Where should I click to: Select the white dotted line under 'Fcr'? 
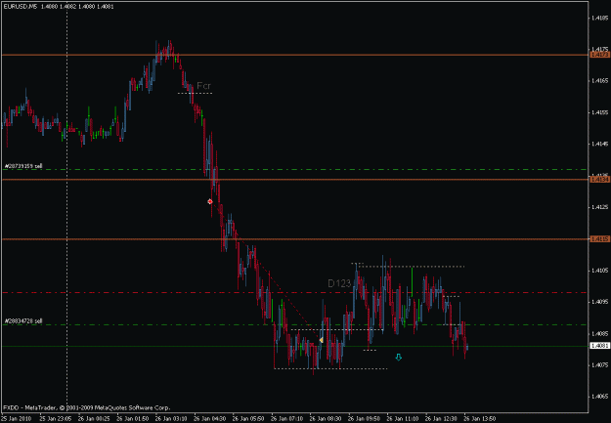point(195,93)
